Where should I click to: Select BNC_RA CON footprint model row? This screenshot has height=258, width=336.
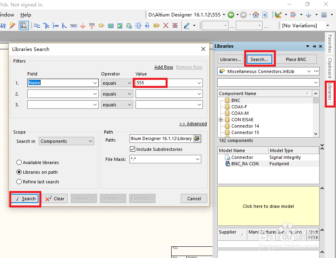268,164
